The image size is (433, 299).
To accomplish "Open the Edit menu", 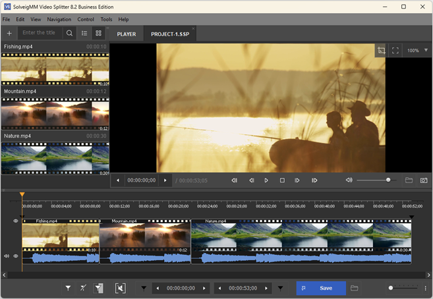I will point(20,19).
